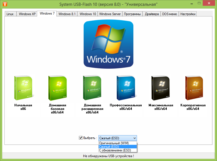This screenshot has height=161, width=217.
Task: Select the Enterprise (Корпоративная) box icon
Action: 194,88
